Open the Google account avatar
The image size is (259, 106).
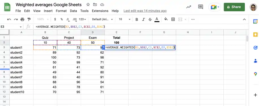point(253,7)
